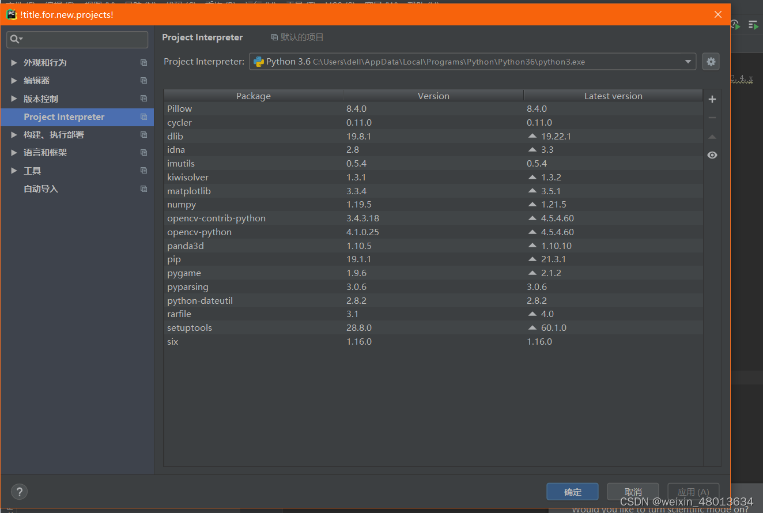
Task: Select the dlib package row
Action: point(433,136)
